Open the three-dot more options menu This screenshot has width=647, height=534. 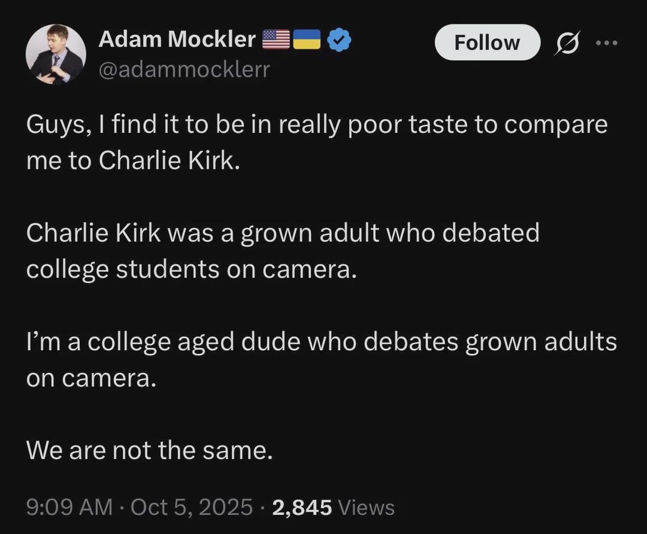pos(606,43)
